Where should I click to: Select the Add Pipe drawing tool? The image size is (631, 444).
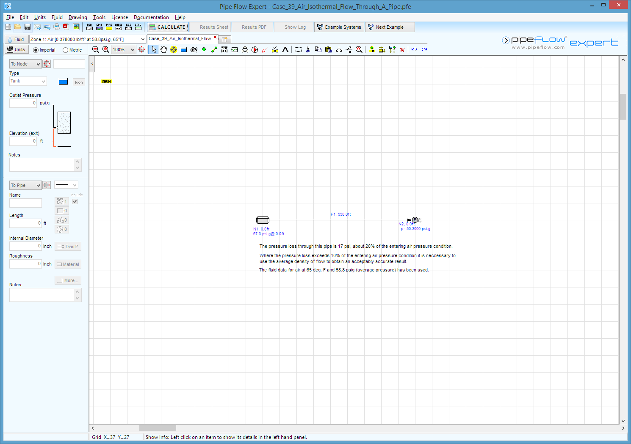coord(214,49)
